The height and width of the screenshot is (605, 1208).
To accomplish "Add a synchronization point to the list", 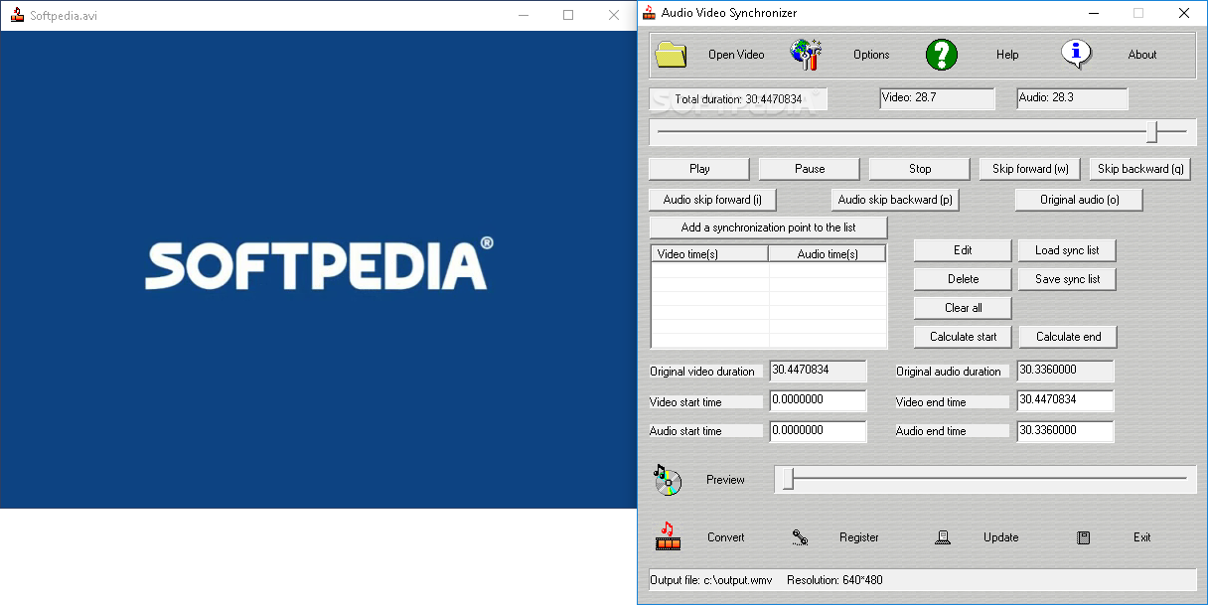I will click(768, 227).
